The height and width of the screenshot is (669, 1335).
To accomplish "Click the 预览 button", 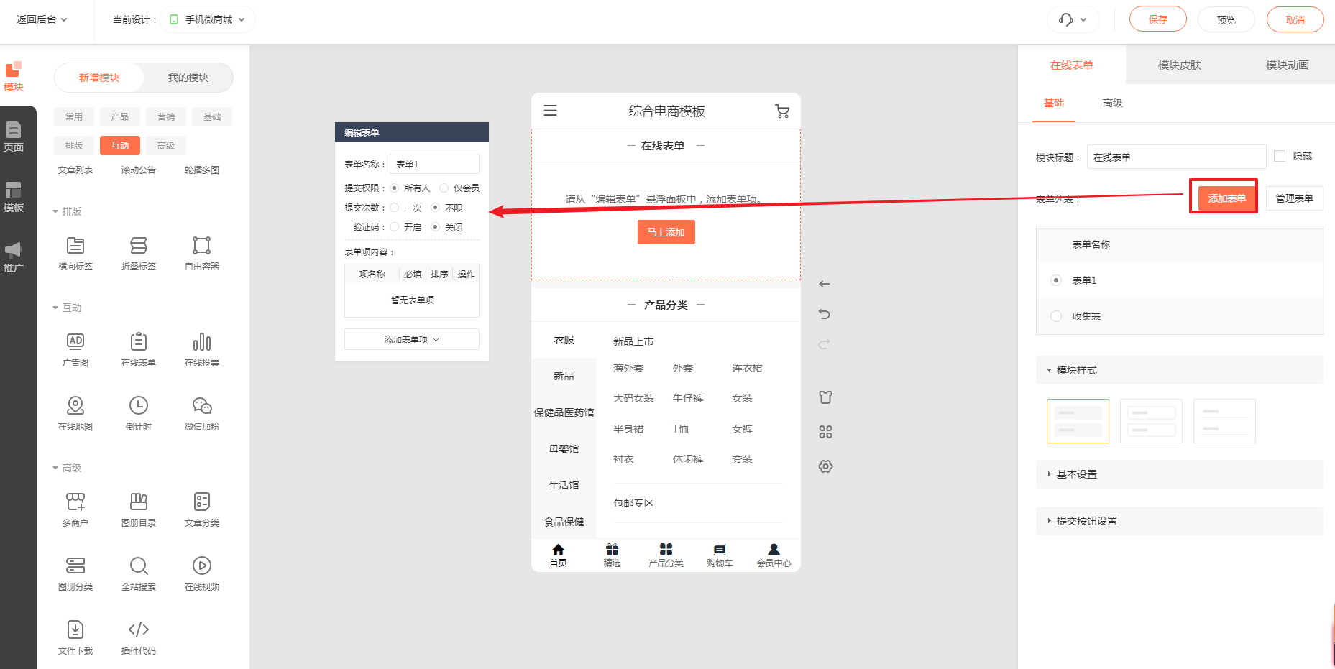I will pyautogui.click(x=1226, y=19).
